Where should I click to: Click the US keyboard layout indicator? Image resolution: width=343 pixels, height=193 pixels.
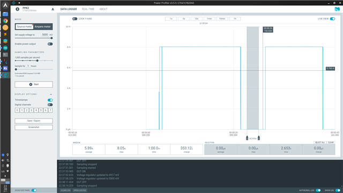(x=3, y=172)
